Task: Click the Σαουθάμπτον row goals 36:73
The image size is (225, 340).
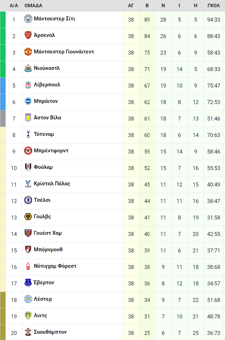Action: click(213, 333)
